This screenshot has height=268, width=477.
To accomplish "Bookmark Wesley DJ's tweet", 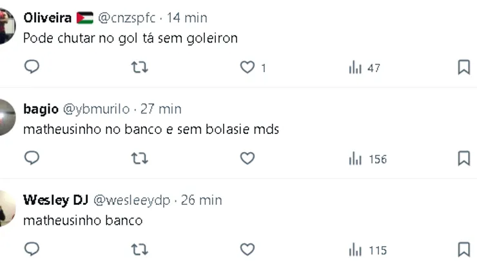I will coord(463,249).
